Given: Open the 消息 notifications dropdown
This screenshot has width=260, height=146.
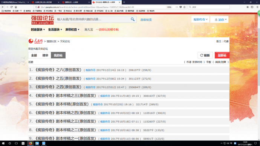Looking at the screenshot, I should (x=219, y=20).
